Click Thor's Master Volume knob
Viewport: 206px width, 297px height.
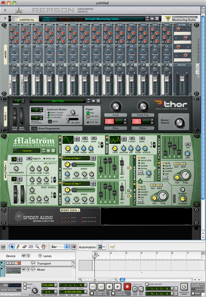coord(179,123)
